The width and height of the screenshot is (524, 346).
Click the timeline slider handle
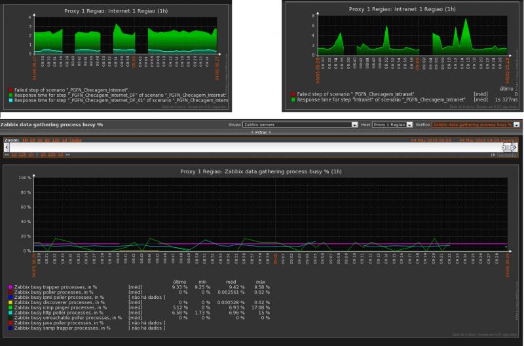507,147
